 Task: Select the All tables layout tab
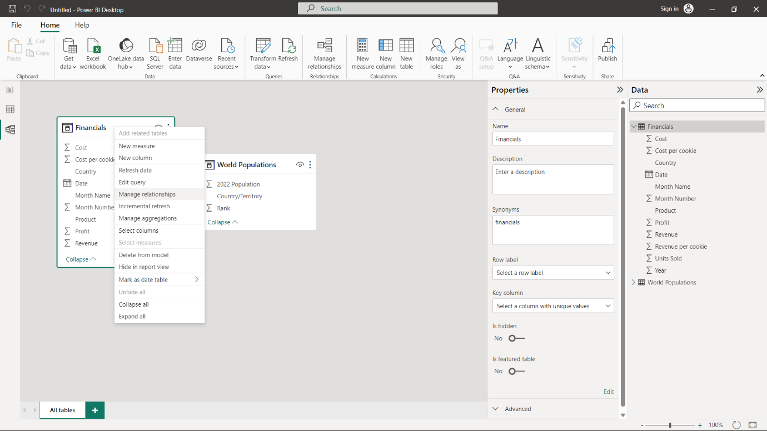tap(62, 410)
